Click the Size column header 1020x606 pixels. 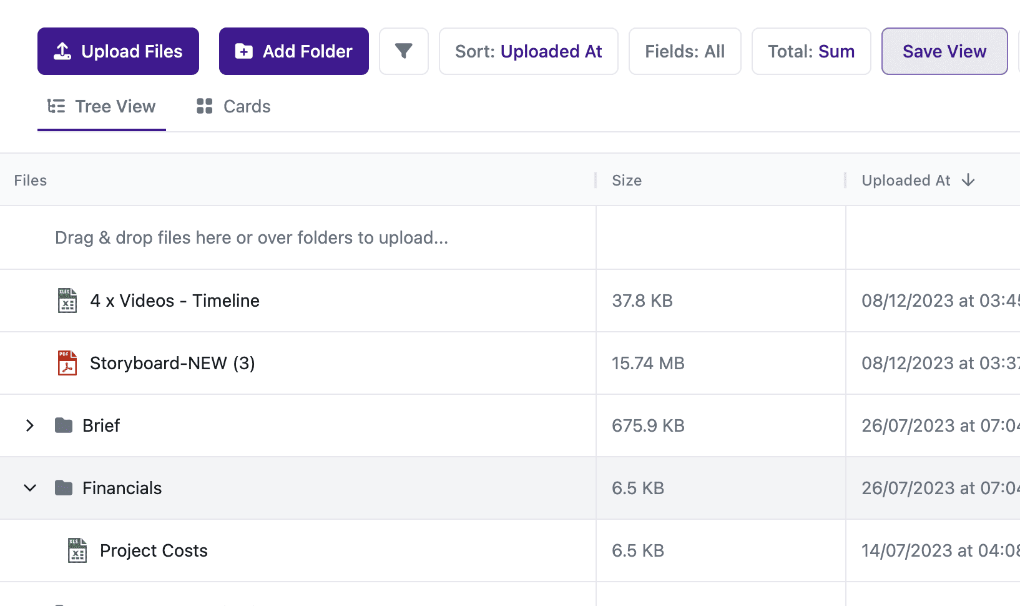coord(627,181)
